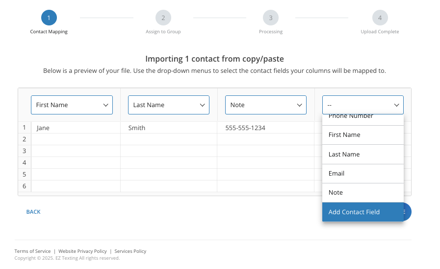This screenshot has width=440, height=269.
Task: Click step 3 Processing circle
Action: 271,18
